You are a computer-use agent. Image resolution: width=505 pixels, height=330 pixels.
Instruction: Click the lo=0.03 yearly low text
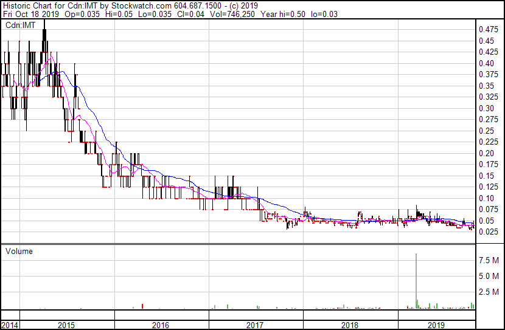point(324,14)
